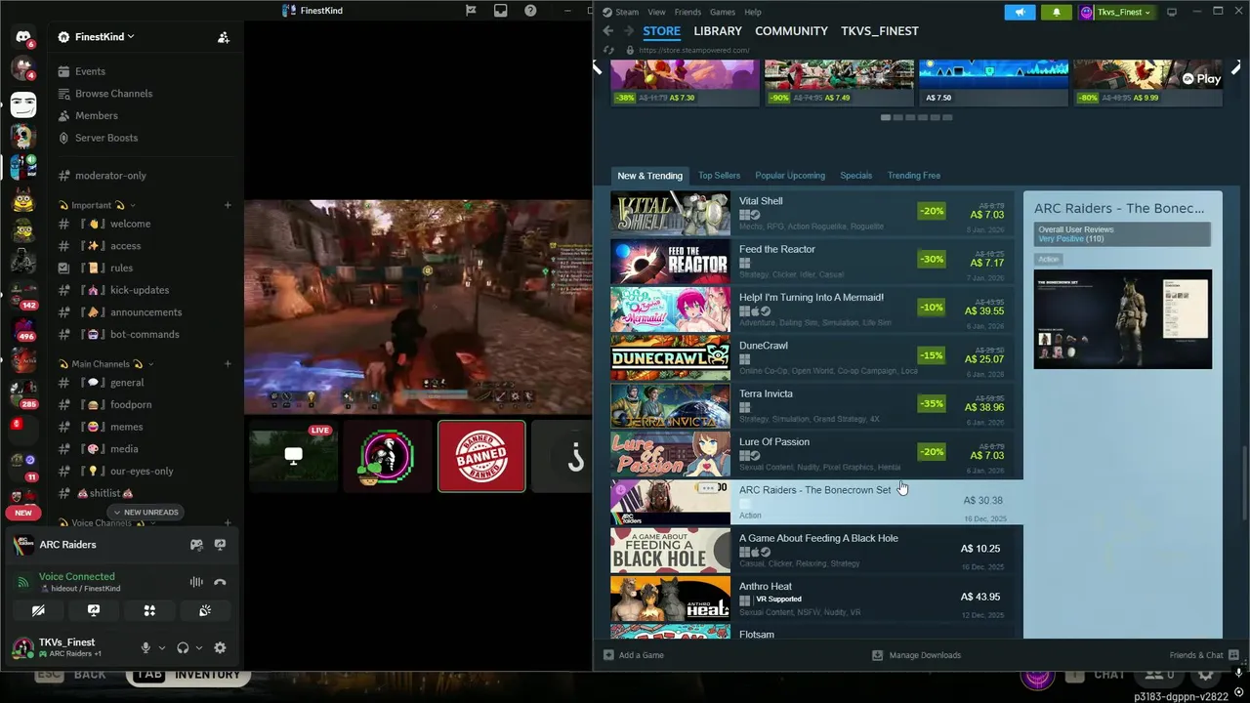Select Top Sellers tab

pos(719,176)
